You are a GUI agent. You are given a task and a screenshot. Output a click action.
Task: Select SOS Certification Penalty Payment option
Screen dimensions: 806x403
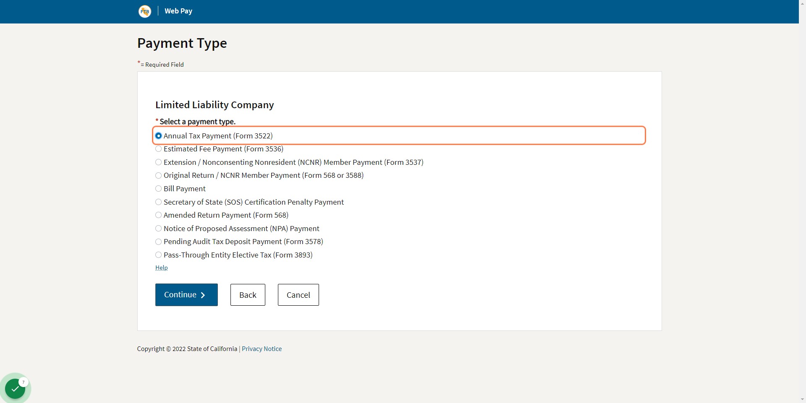pyautogui.click(x=158, y=202)
